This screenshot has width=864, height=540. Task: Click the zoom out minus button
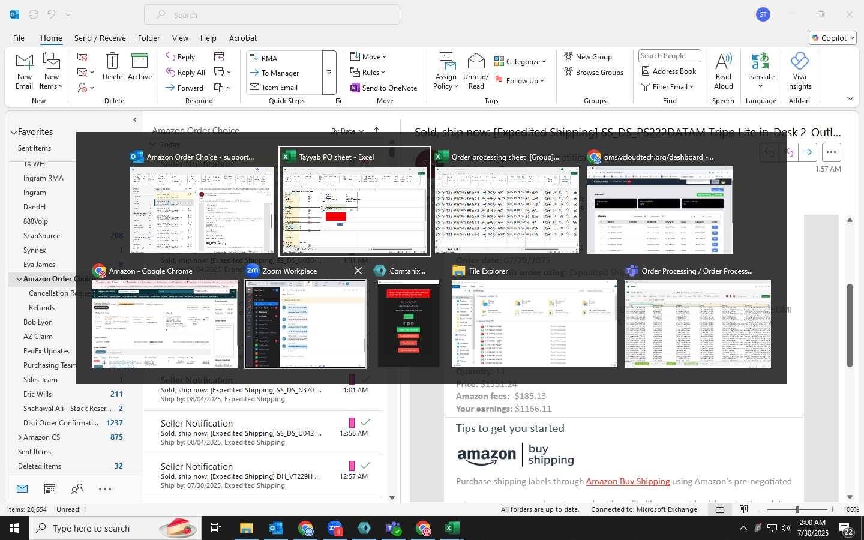762,509
